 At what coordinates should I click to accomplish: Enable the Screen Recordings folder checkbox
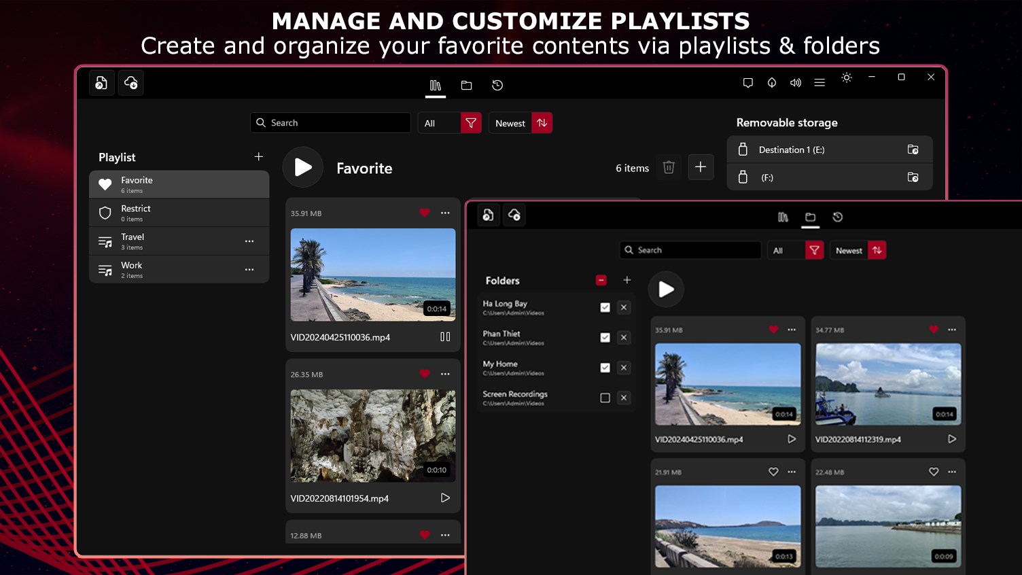click(x=605, y=398)
